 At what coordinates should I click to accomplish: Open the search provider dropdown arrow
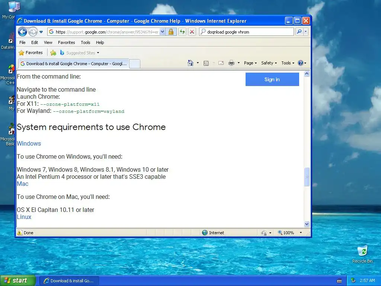click(306, 32)
